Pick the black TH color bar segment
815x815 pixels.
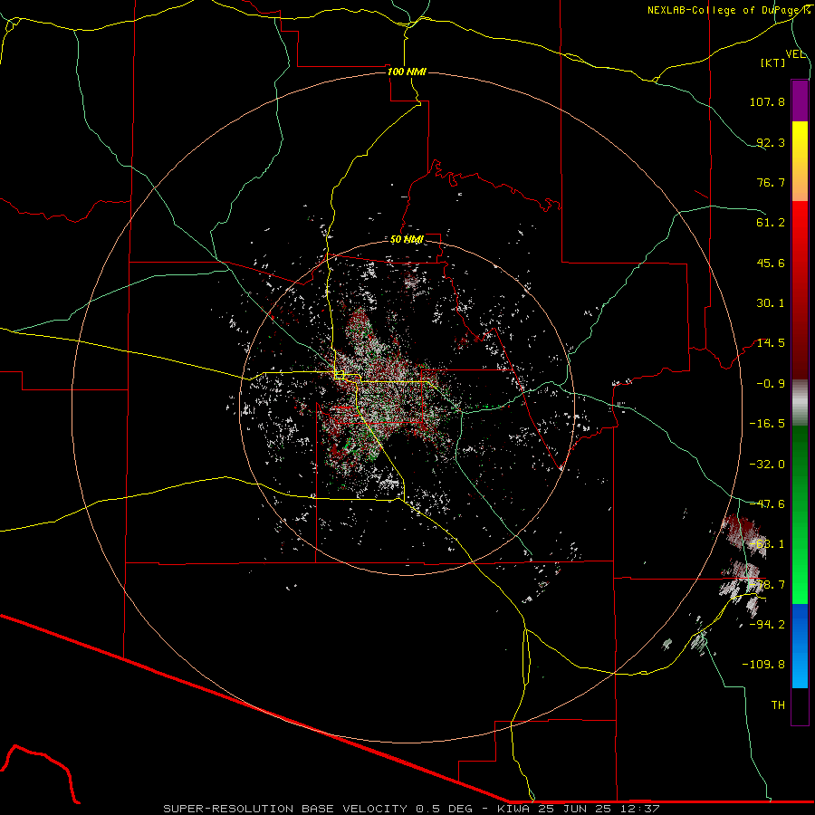800,705
